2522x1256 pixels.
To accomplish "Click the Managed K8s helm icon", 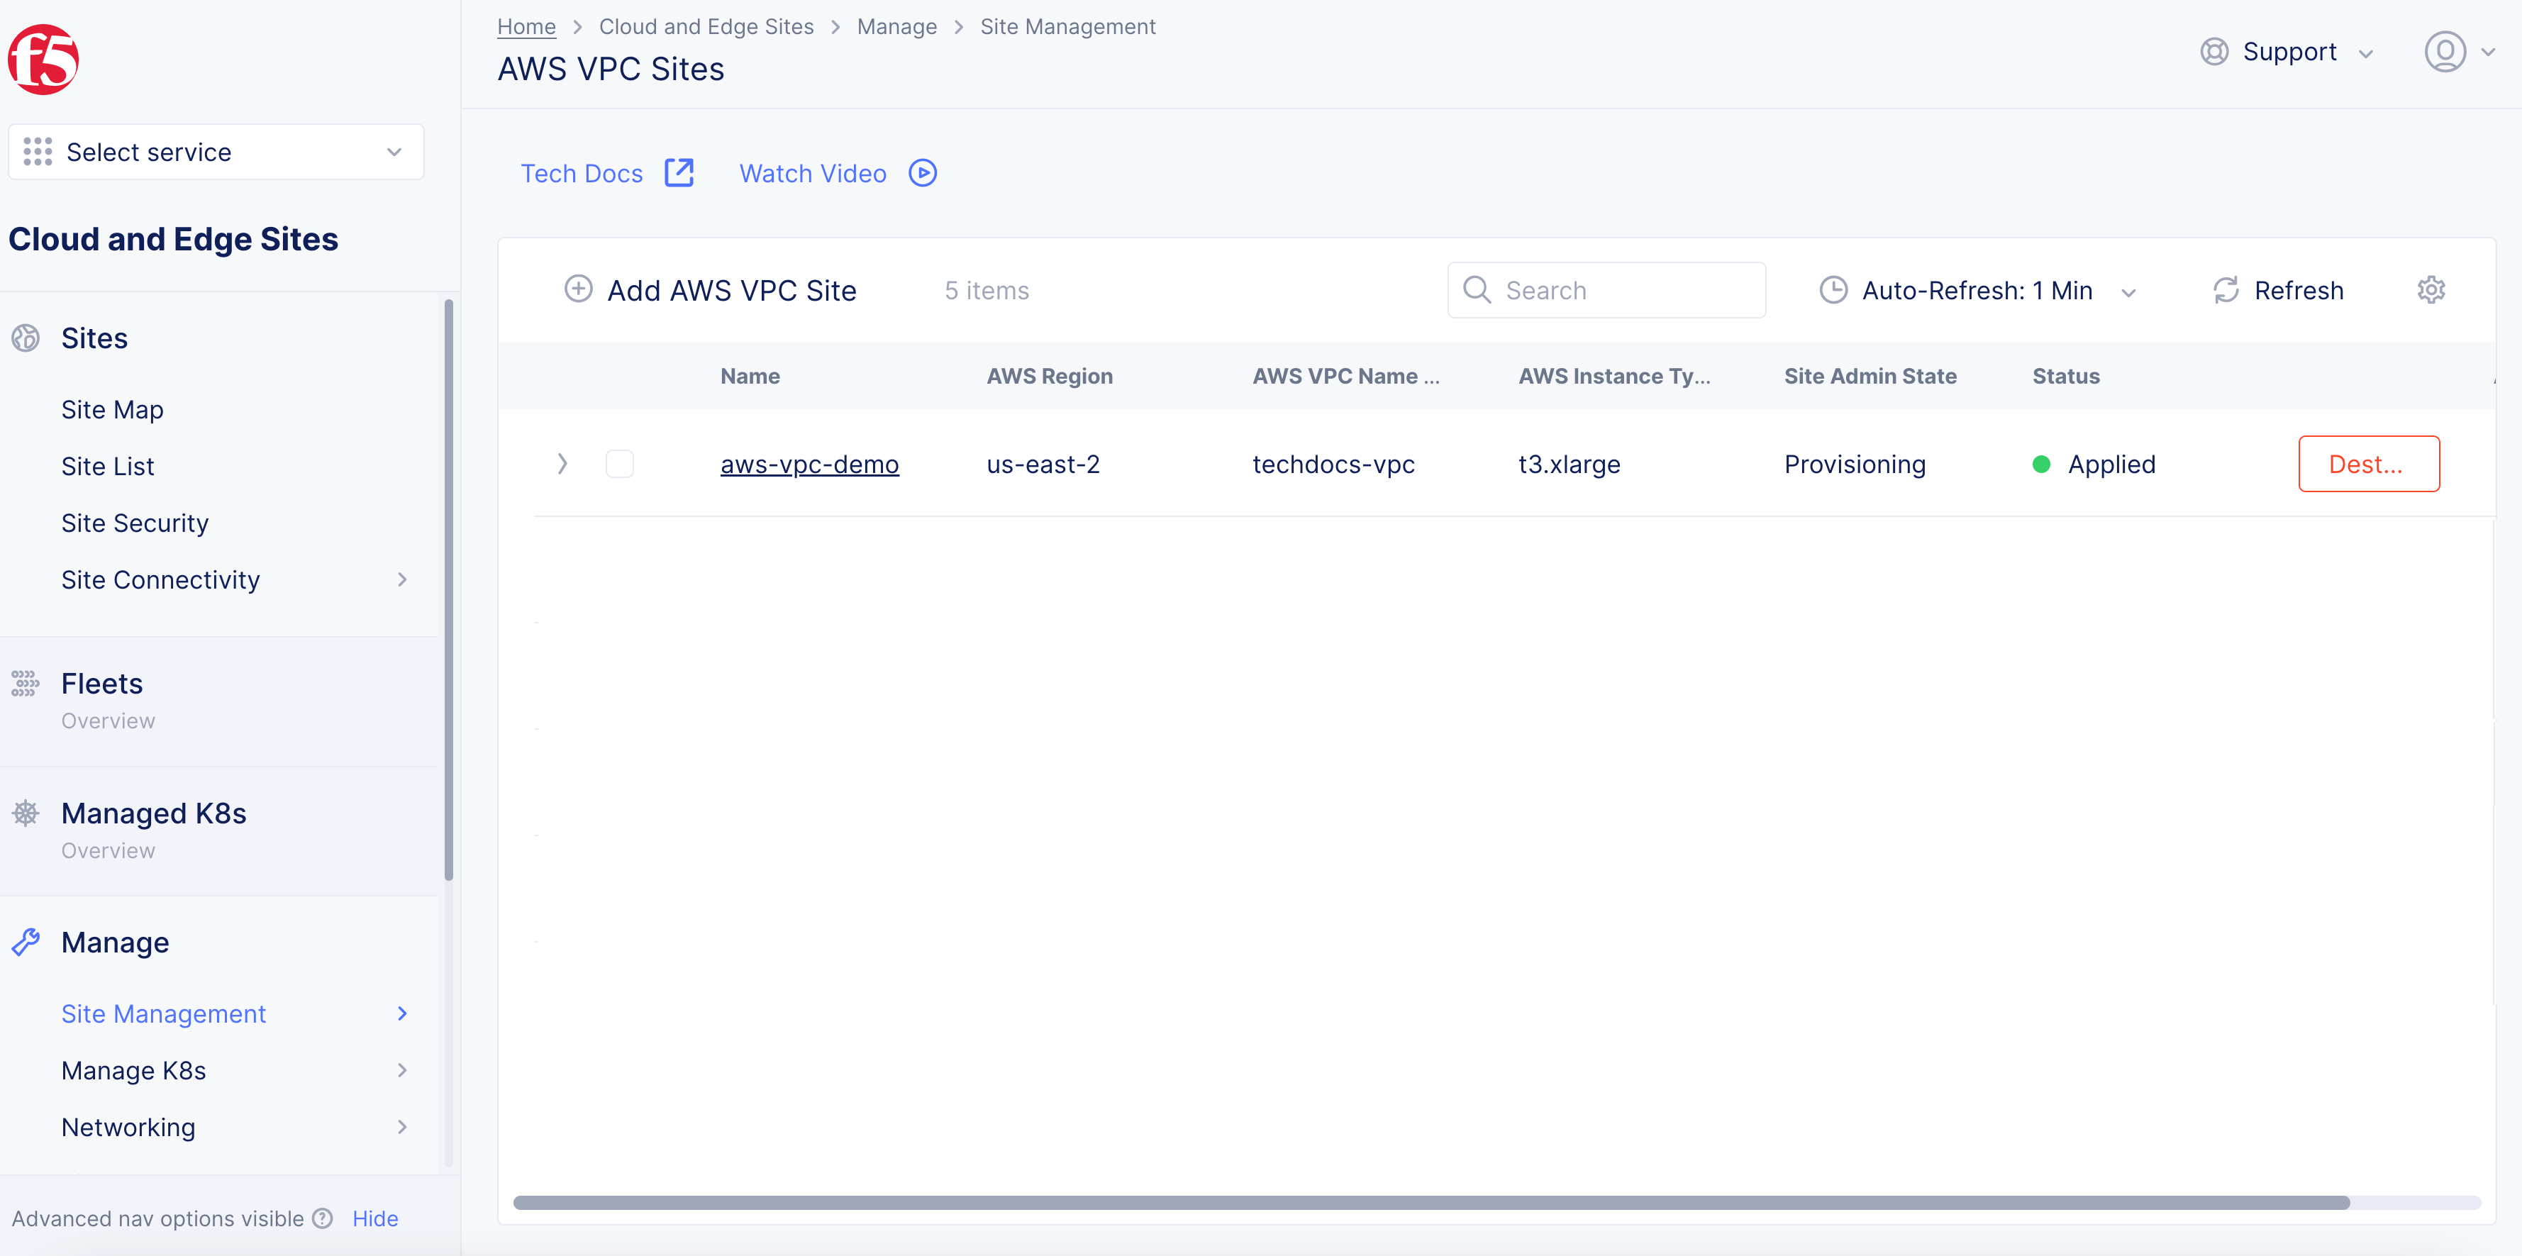I will click(x=26, y=813).
